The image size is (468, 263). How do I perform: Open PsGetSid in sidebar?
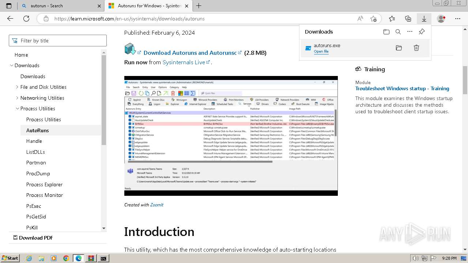click(x=36, y=217)
